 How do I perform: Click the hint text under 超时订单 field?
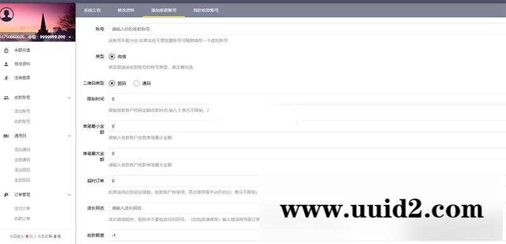pyautogui.click(x=183, y=192)
